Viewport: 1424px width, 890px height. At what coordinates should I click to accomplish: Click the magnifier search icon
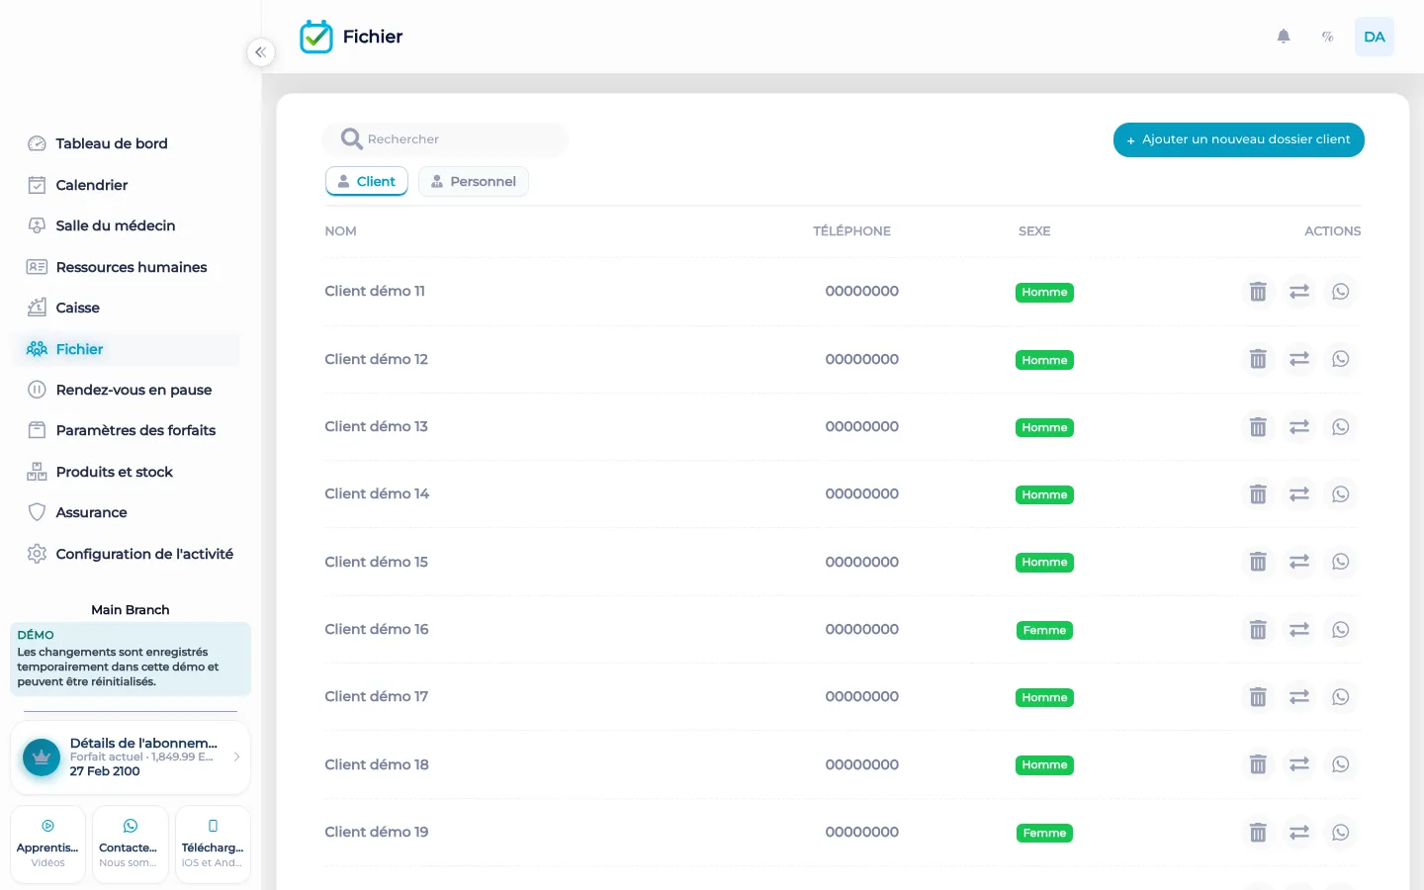(x=351, y=139)
